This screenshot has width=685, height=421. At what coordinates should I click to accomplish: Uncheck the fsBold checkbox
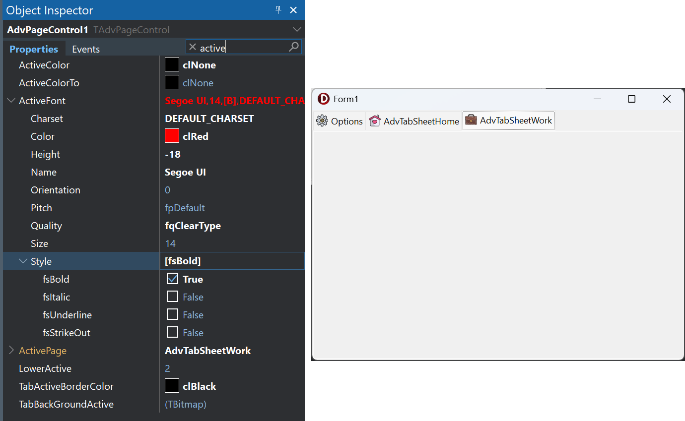tap(172, 279)
